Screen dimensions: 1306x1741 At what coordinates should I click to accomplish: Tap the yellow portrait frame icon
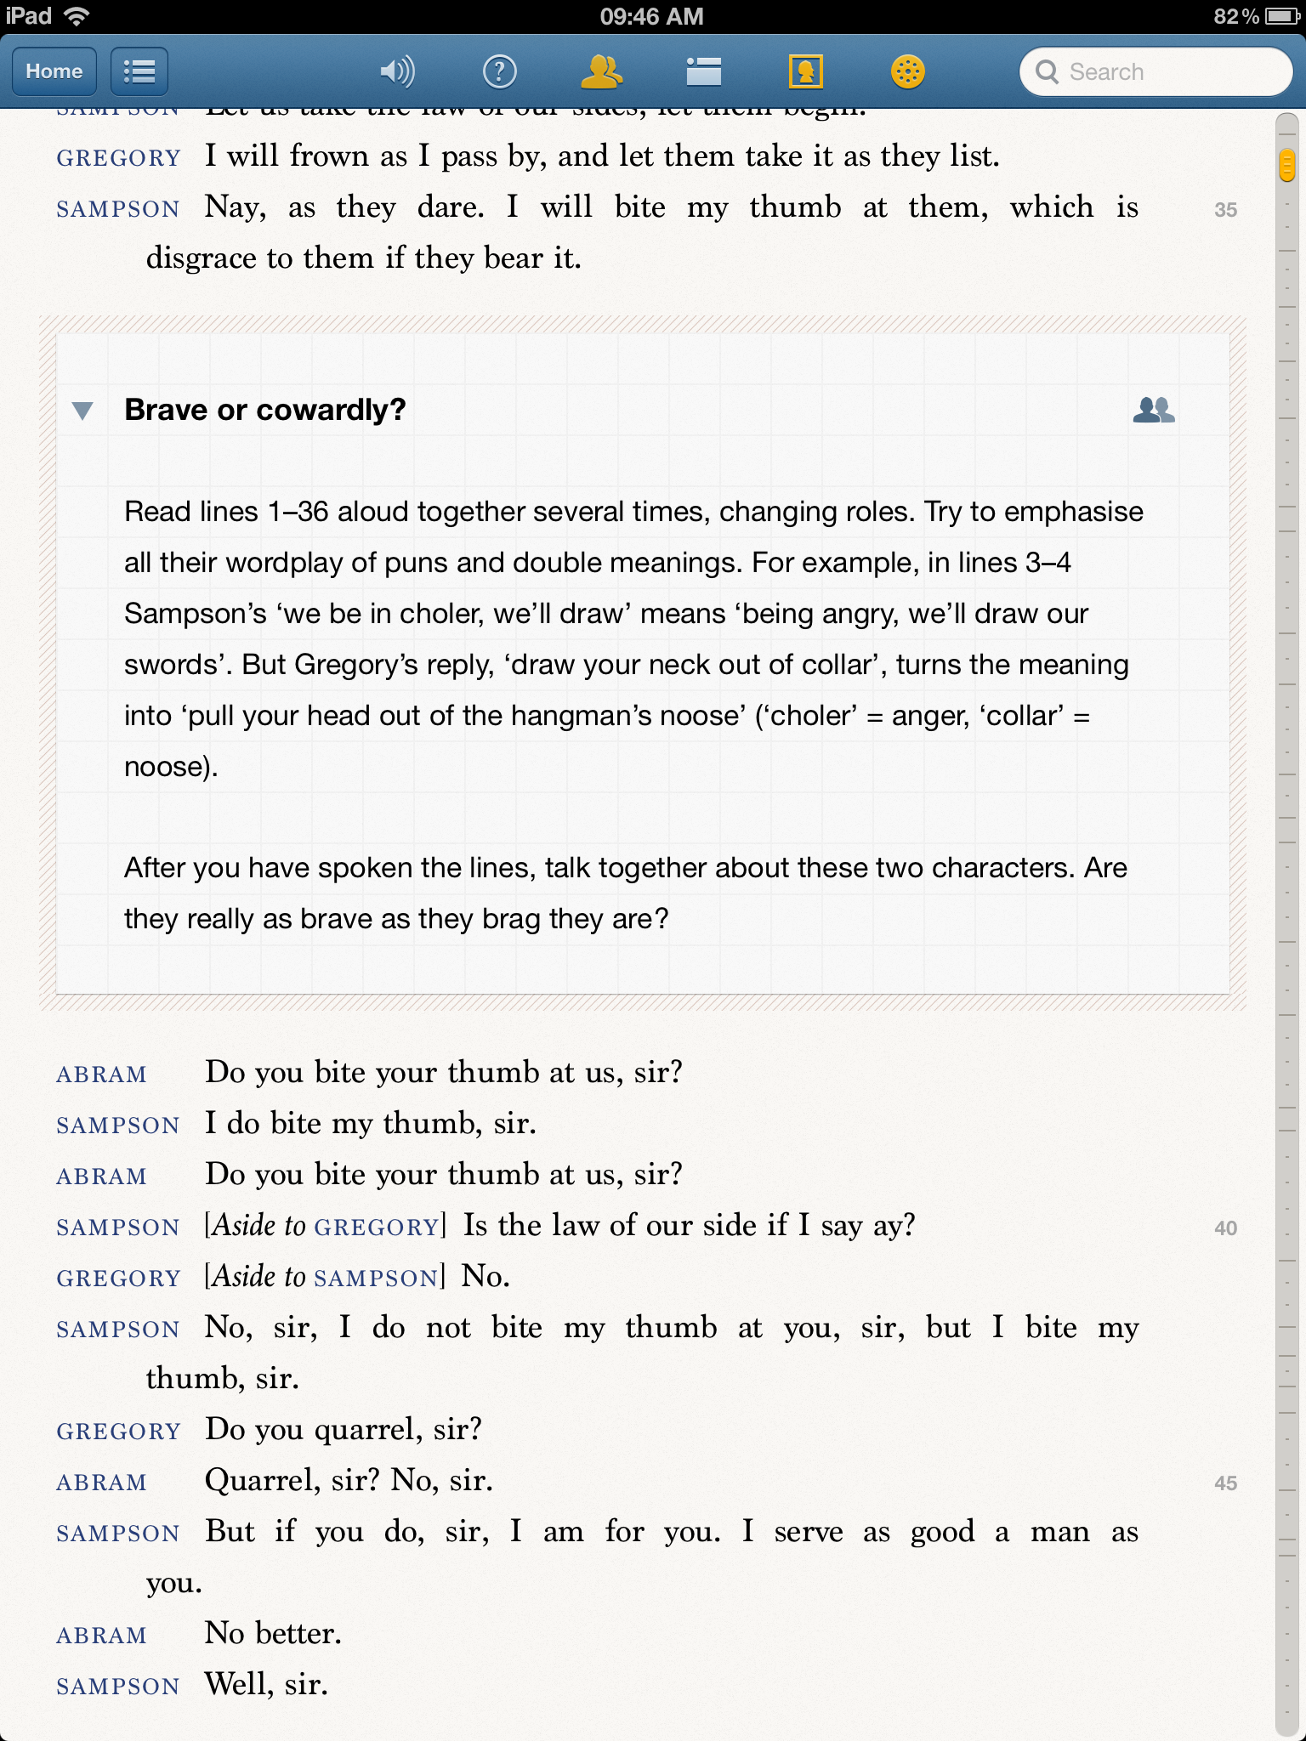805,71
